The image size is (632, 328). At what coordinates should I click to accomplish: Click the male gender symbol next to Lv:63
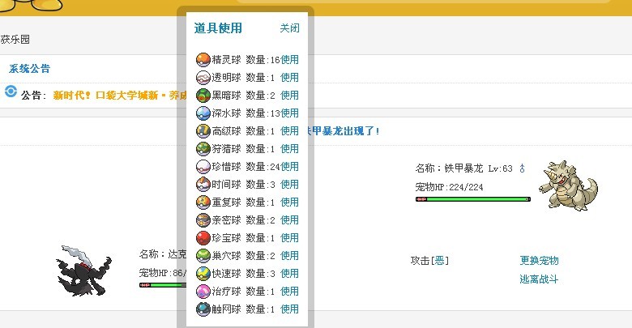point(523,168)
